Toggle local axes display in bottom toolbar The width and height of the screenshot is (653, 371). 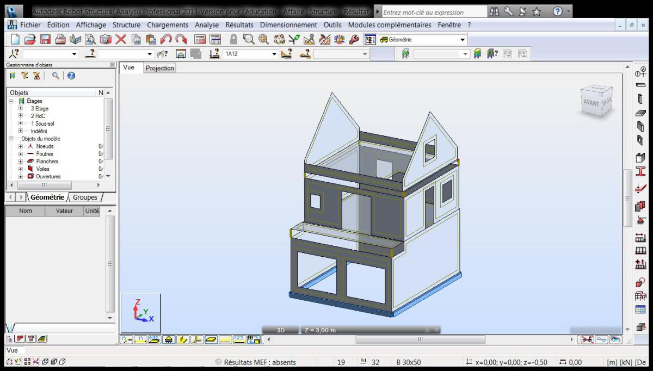point(198,339)
